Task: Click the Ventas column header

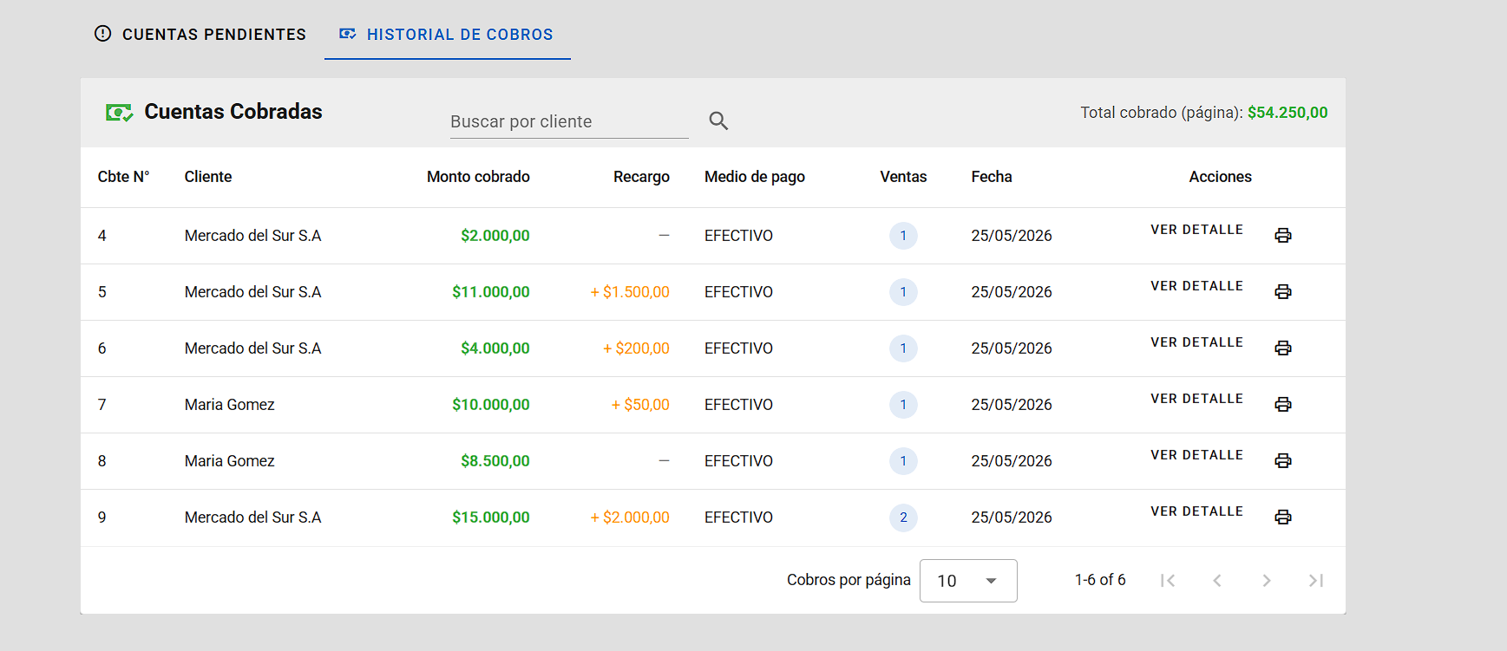Action: tap(903, 177)
